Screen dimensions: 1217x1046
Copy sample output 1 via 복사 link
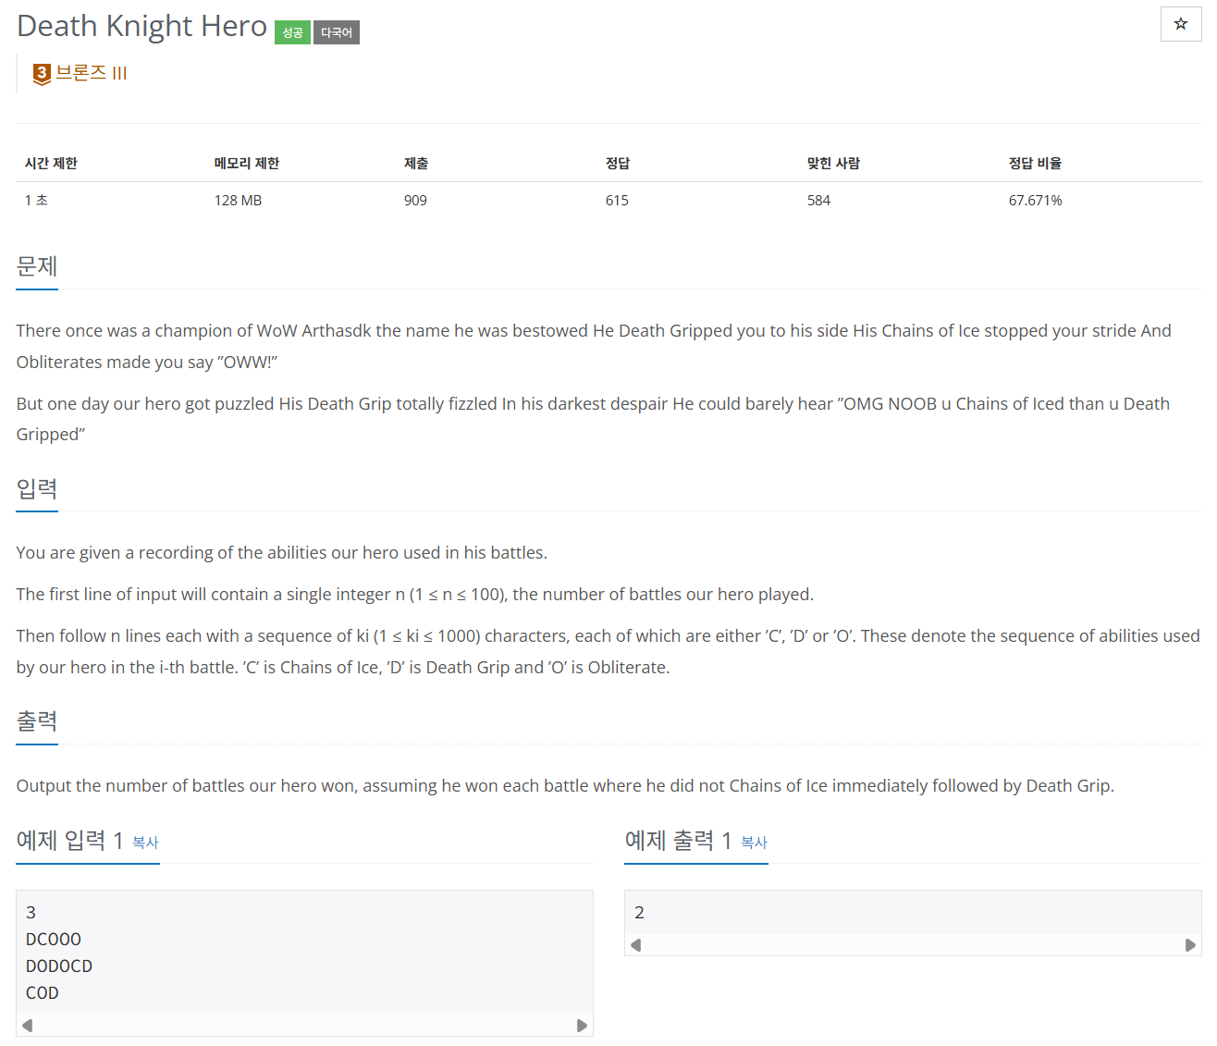click(755, 843)
